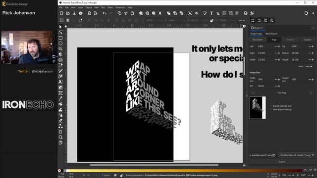Pick the Gradient tool
This screenshot has height=178, width=317.
(x=60, y=88)
